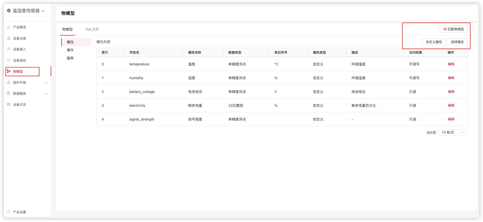The height and width of the screenshot is (222, 483).
Task: Click the 设备接入 sidebar icon
Action: [9, 49]
